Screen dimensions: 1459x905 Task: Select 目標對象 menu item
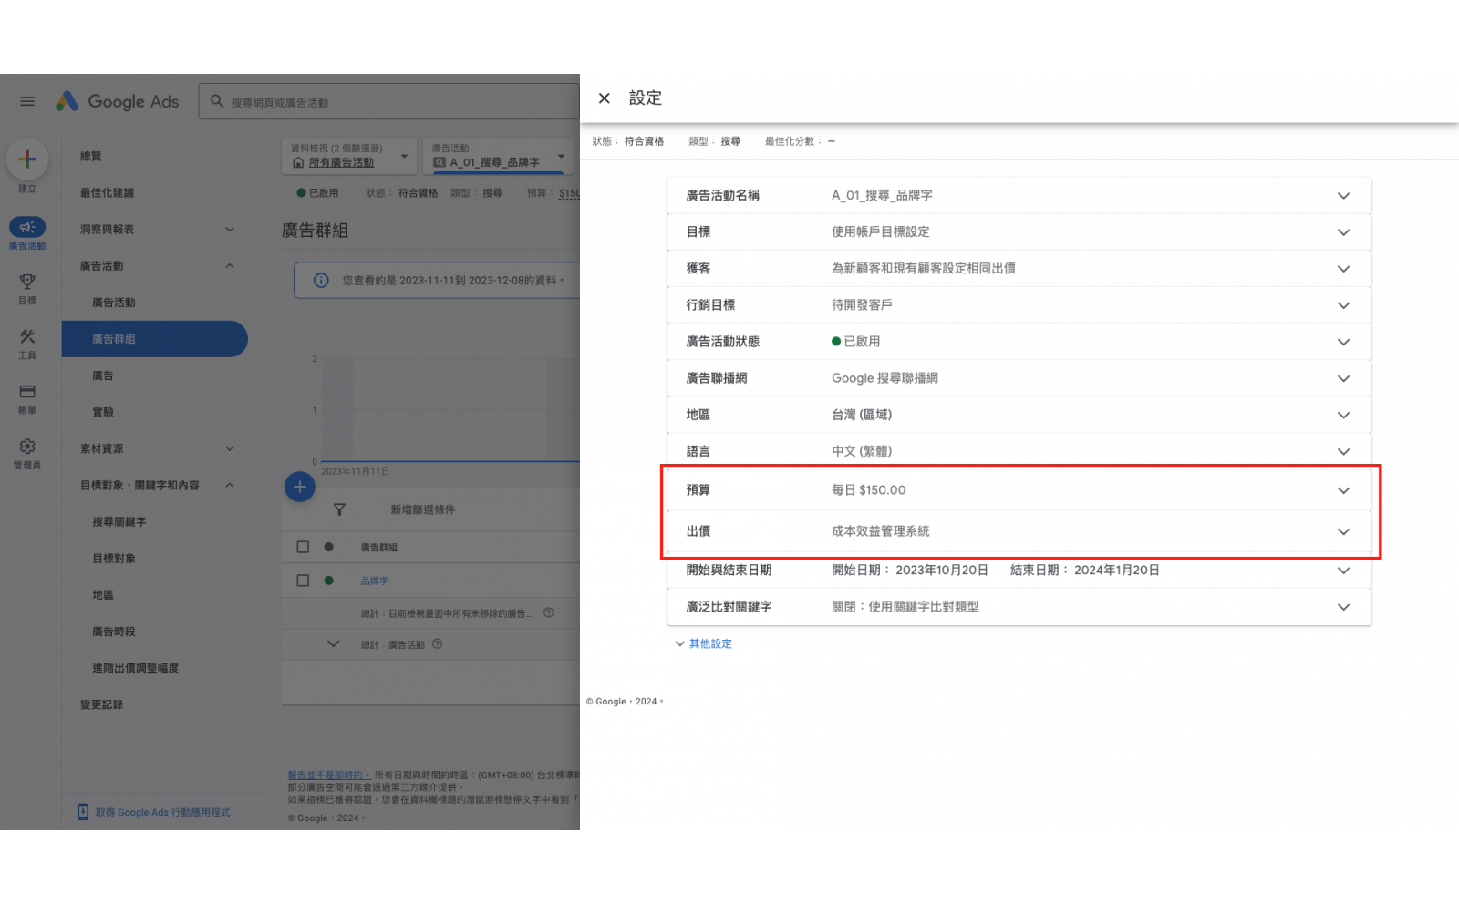click(114, 558)
